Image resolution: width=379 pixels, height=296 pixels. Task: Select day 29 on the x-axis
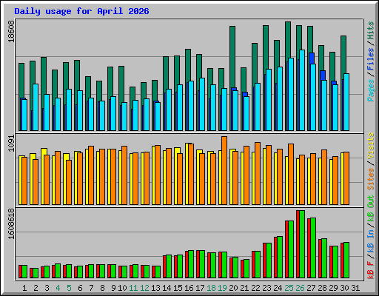pos(333,288)
